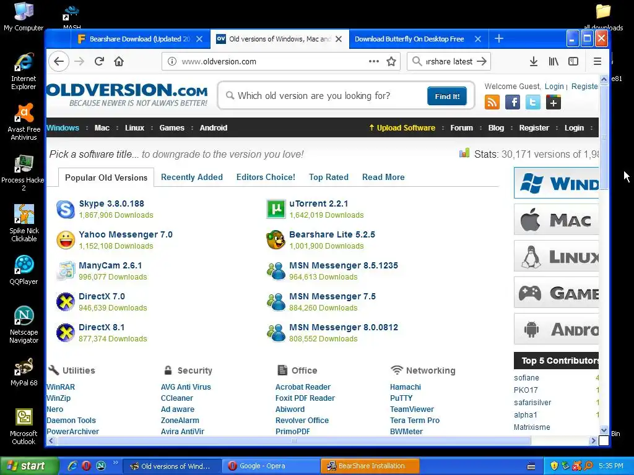The width and height of the screenshot is (634, 475).
Task: Show site information icon in address bar
Action: 172,61
